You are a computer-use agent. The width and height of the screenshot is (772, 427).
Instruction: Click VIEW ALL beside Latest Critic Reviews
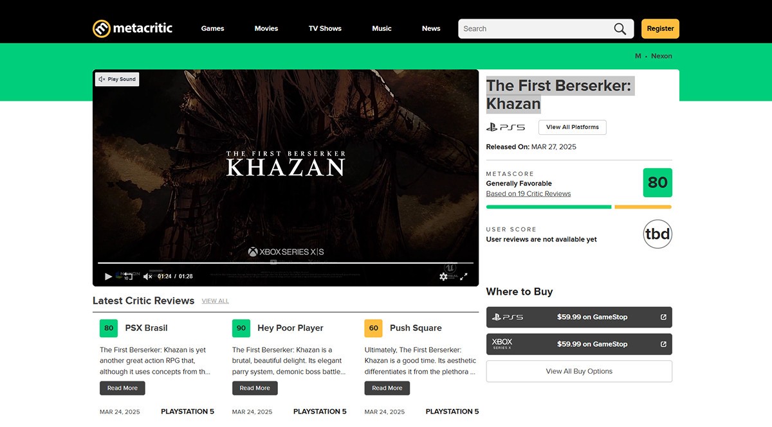[215, 301]
